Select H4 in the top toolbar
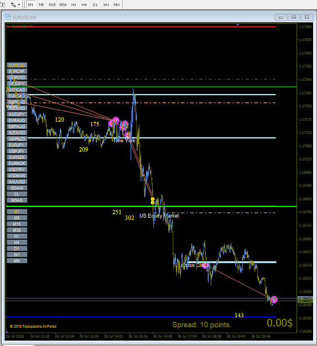Image resolution: width=317 pixels, height=346 pixels. click(x=84, y=4)
